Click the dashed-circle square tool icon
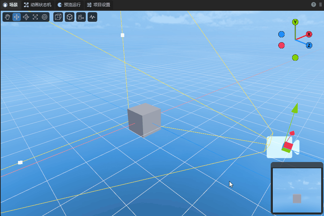324x216 pixels. 45,17
